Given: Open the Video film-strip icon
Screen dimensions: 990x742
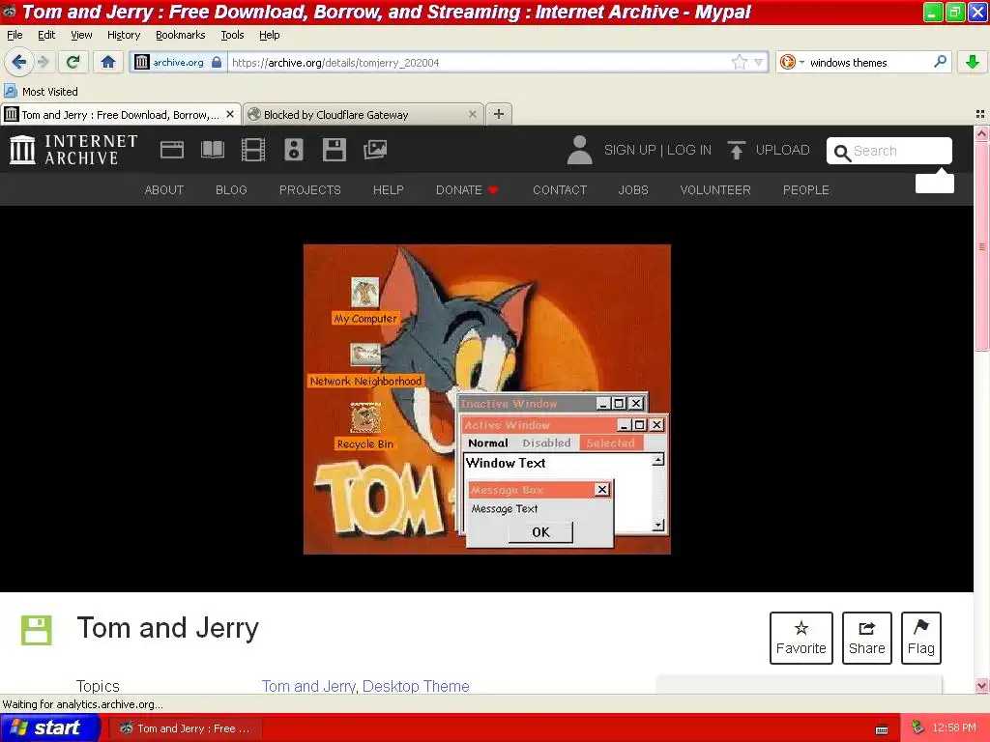Looking at the screenshot, I should click(x=253, y=150).
